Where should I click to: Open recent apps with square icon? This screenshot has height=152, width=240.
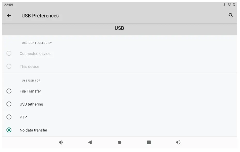pos(149,142)
